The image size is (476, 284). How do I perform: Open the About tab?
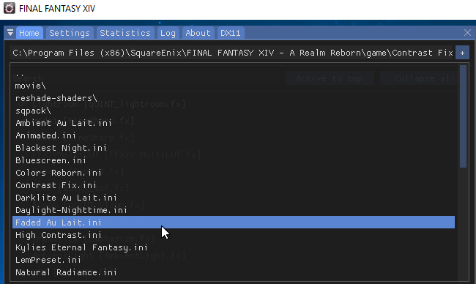pos(198,33)
